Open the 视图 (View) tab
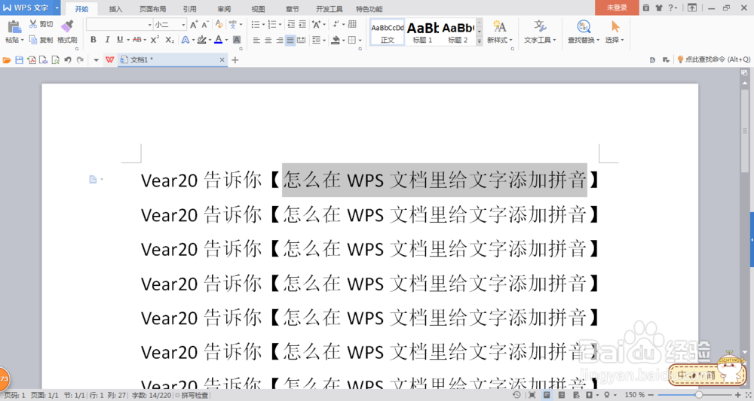754x401 pixels. coord(258,8)
